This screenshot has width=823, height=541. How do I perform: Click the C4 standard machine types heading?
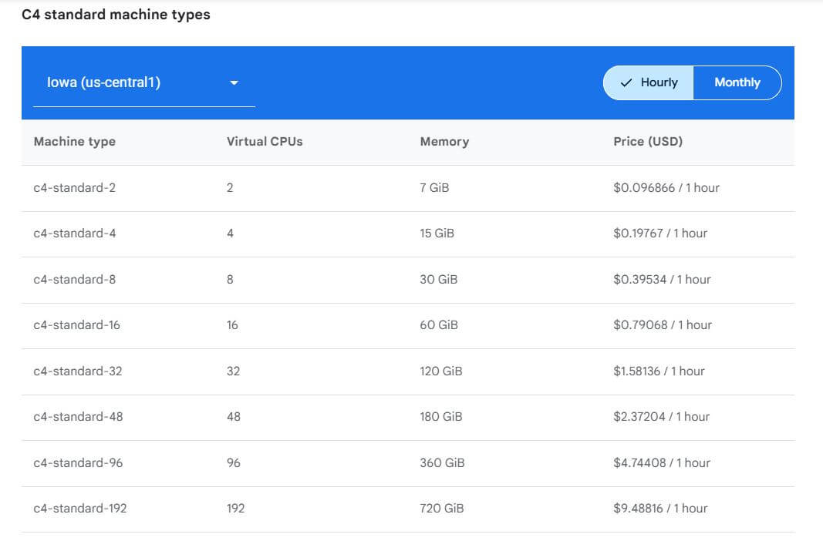[116, 14]
